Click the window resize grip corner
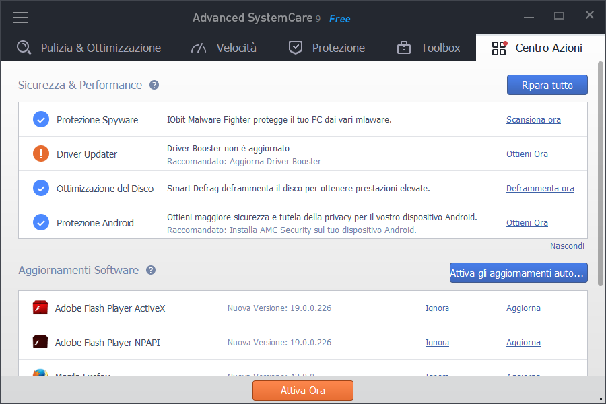This screenshot has width=606, height=404. [600, 398]
